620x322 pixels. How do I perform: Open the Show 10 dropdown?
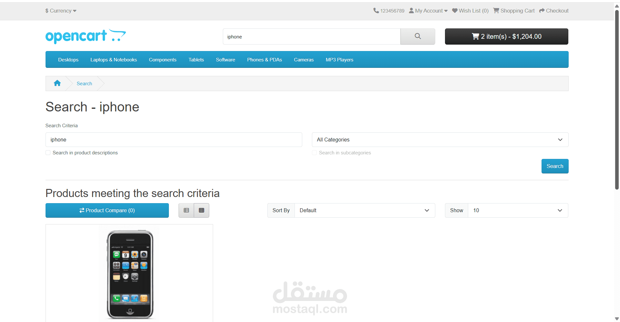point(518,210)
